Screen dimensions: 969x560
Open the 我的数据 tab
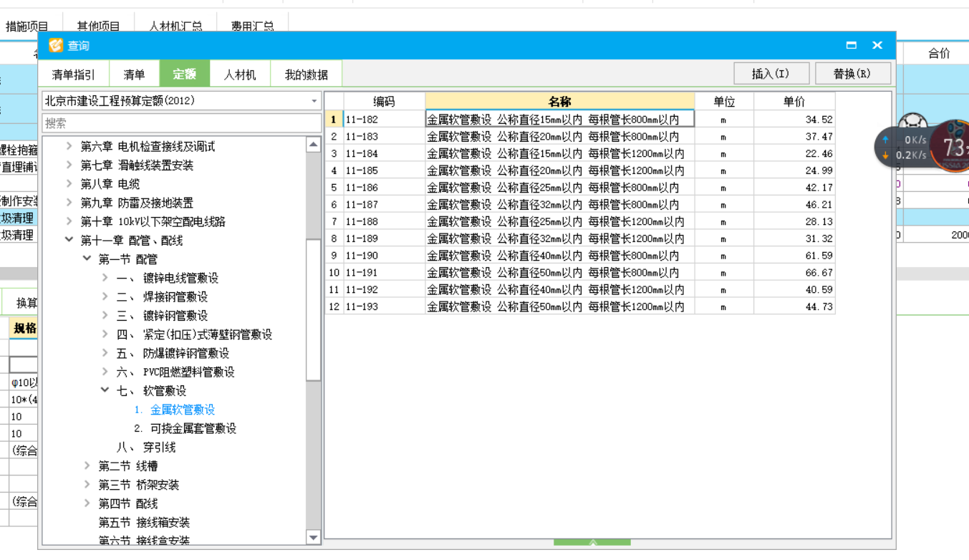click(307, 74)
